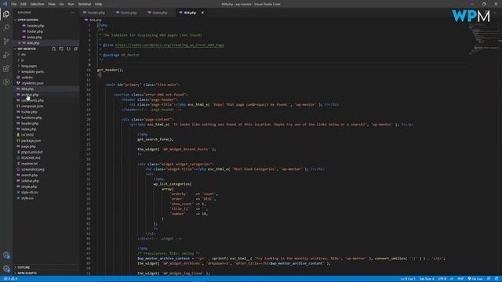Screen dimensions: 502x282
Task: Open the Edit menu
Action: click(23, 4)
